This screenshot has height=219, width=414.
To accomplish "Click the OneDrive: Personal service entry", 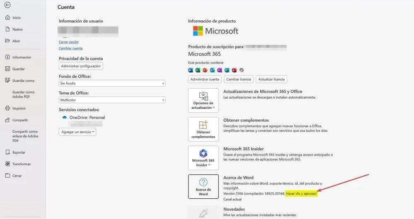I will [87, 118].
